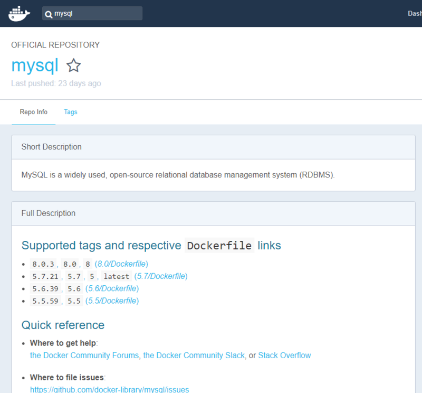Select the 5.7.21 tag text
The image size is (422, 393).
coord(45,277)
